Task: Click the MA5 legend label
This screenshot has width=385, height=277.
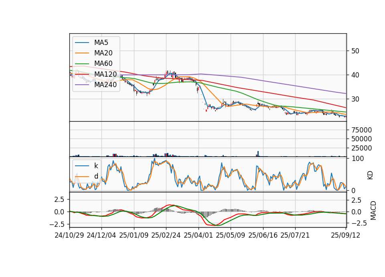Action: tap(101, 43)
